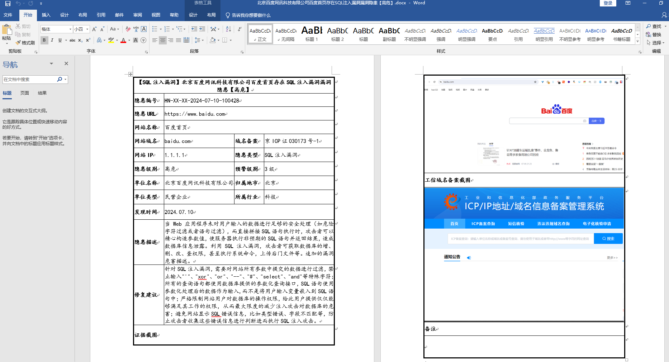669x362 pixels.
Task: Click the Paste clipboard icon
Action: coord(6,30)
